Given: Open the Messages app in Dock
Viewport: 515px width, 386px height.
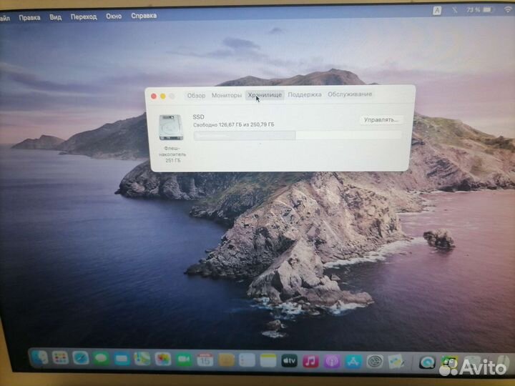Looking at the screenshot, I should 101,358.
